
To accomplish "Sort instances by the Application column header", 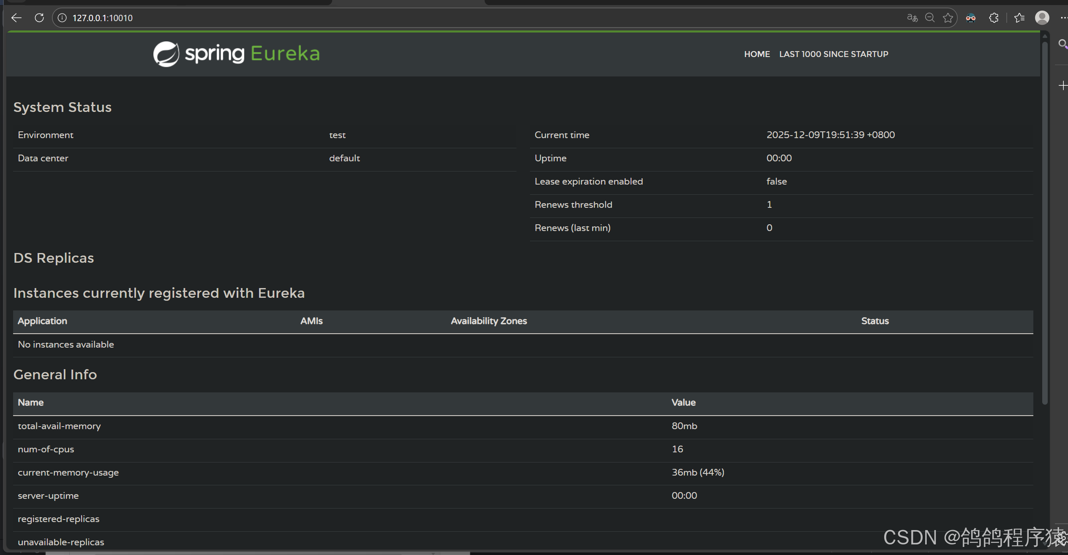I will [x=42, y=321].
